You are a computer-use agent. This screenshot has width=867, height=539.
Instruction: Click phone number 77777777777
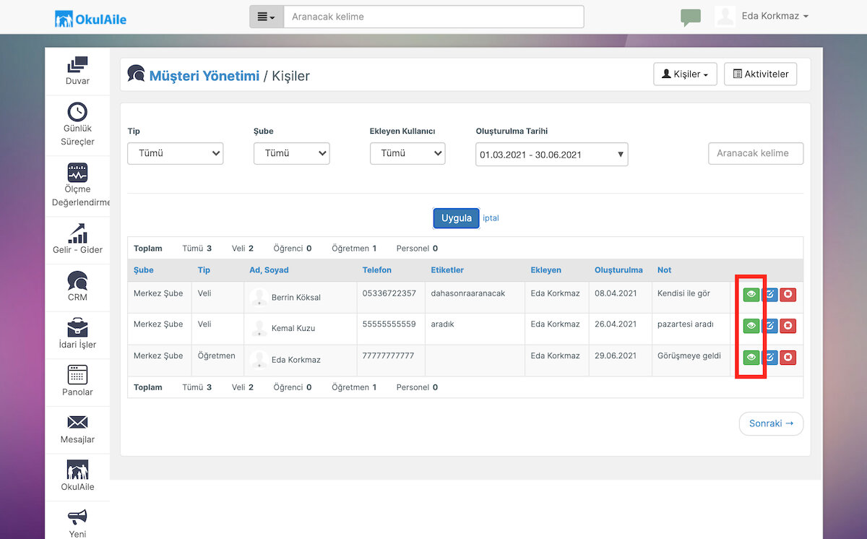pyautogui.click(x=389, y=355)
